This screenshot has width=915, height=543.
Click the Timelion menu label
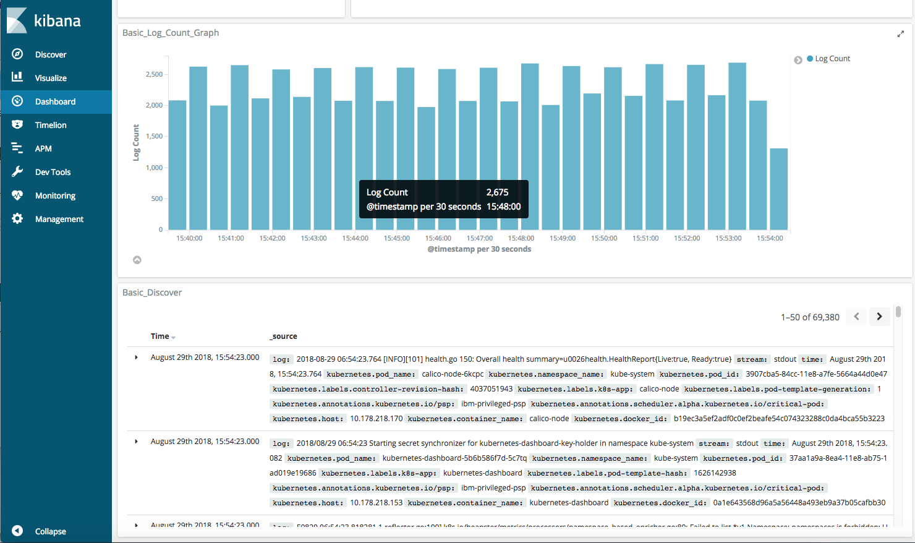51,125
